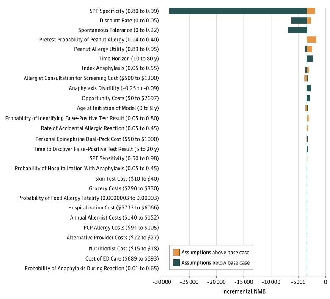
Task: Select the −15000 x-axis tick label
Action: [x=216, y=282]
